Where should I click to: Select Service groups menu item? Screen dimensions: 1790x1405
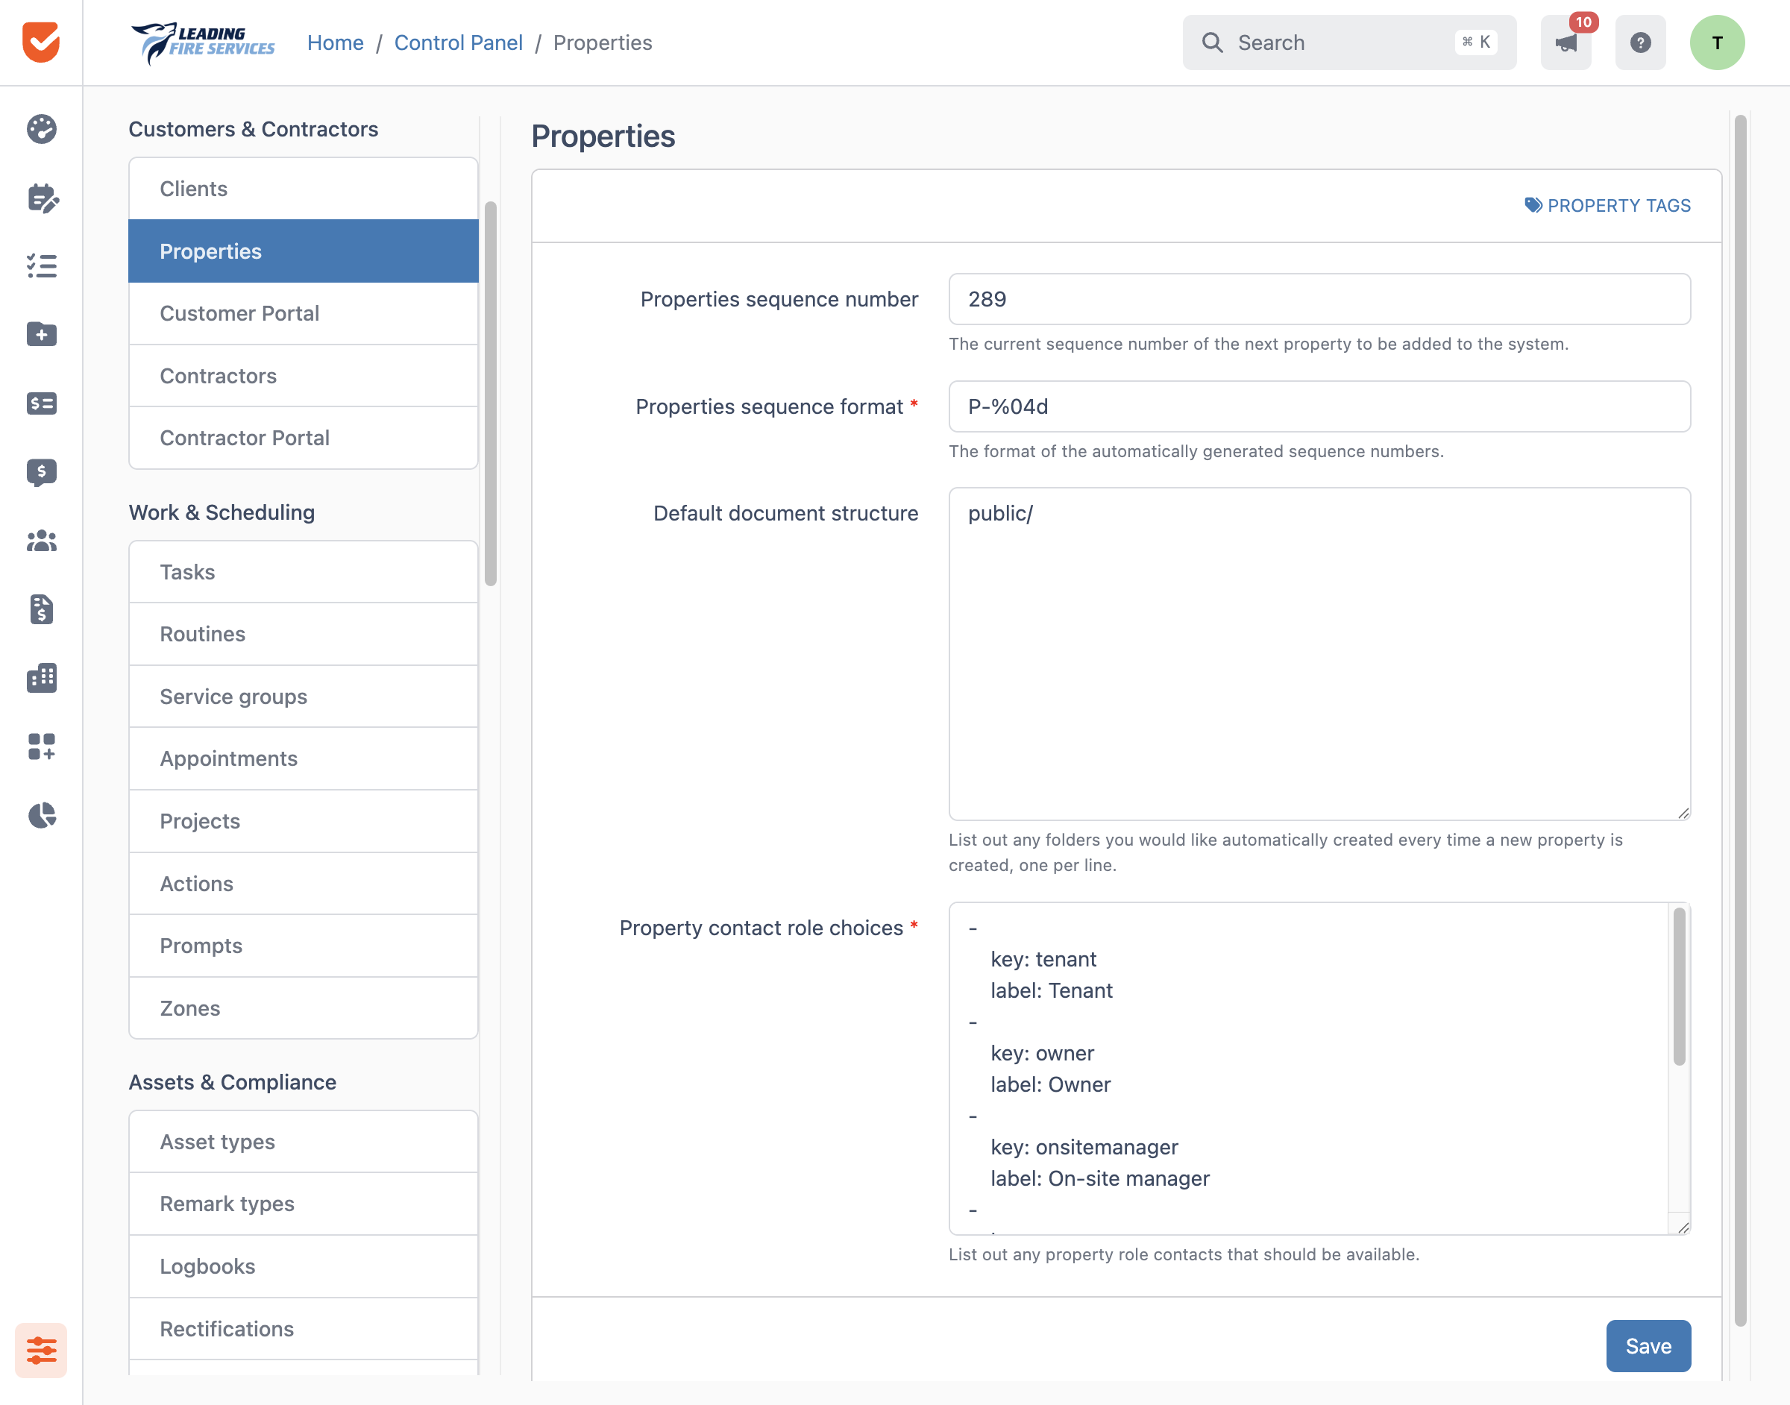coord(303,697)
